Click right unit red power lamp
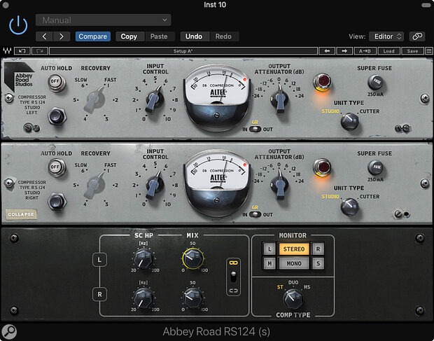This screenshot has height=341, width=434. click(x=322, y=167)
